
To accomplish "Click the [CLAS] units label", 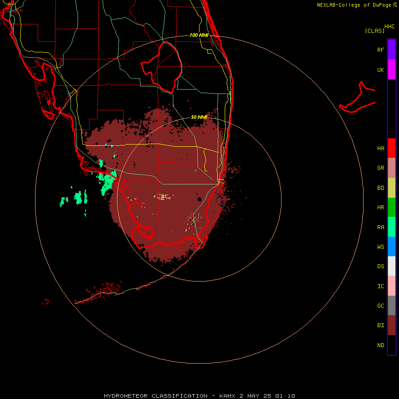I will (x=375, y=31).
